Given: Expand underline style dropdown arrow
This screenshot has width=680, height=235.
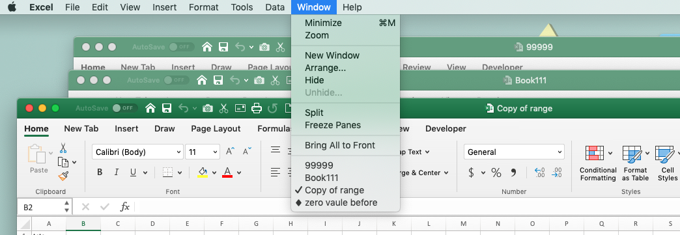Looking at the screenshot, I should point(145,173).
